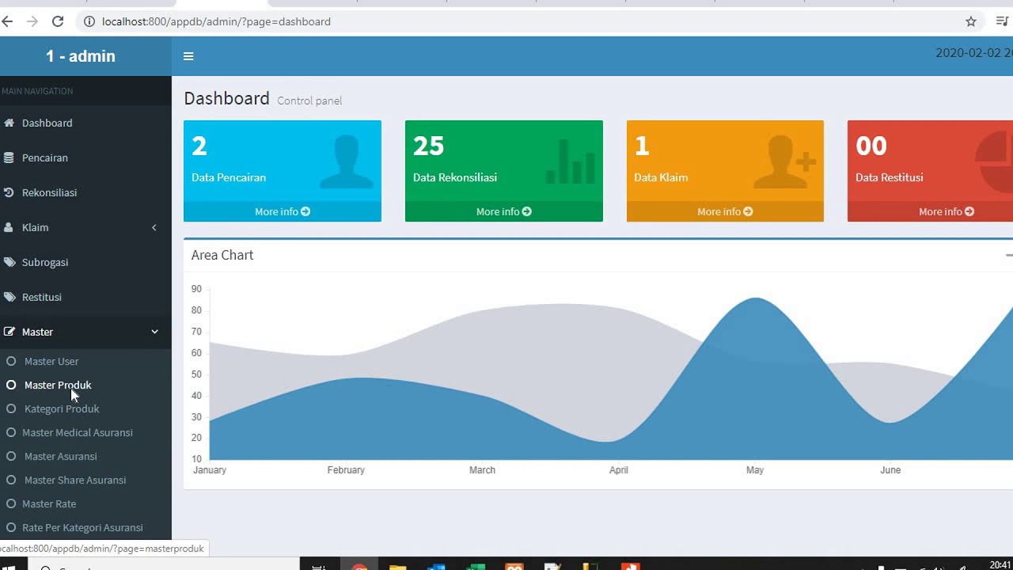The width and height of the screenshot is (1013, 570).
Task: Open More info for Data Pencairan
Action: [283, 211]
